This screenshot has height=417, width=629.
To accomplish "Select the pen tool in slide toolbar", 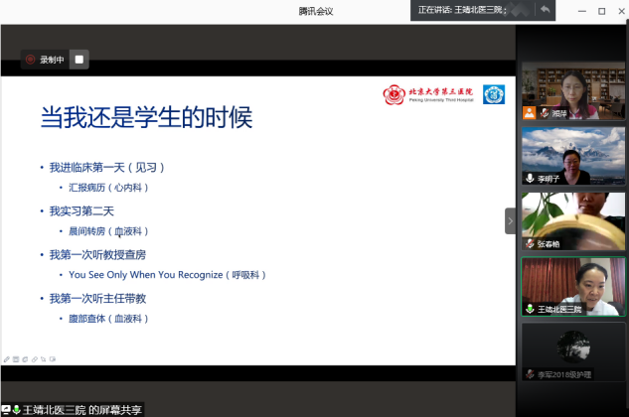I will (7, 359).
